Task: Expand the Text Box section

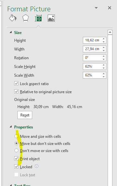Action: [11, 185]
